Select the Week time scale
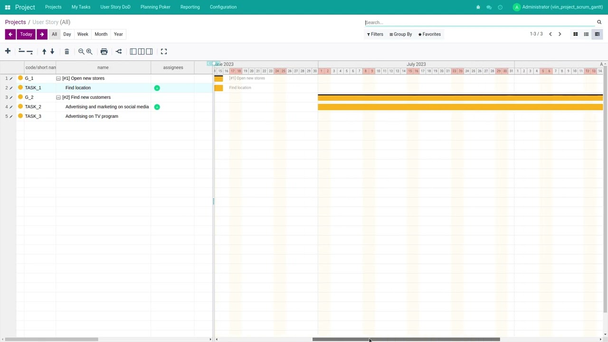The width and height of the screenshot is (608, 342). [83, 34]
